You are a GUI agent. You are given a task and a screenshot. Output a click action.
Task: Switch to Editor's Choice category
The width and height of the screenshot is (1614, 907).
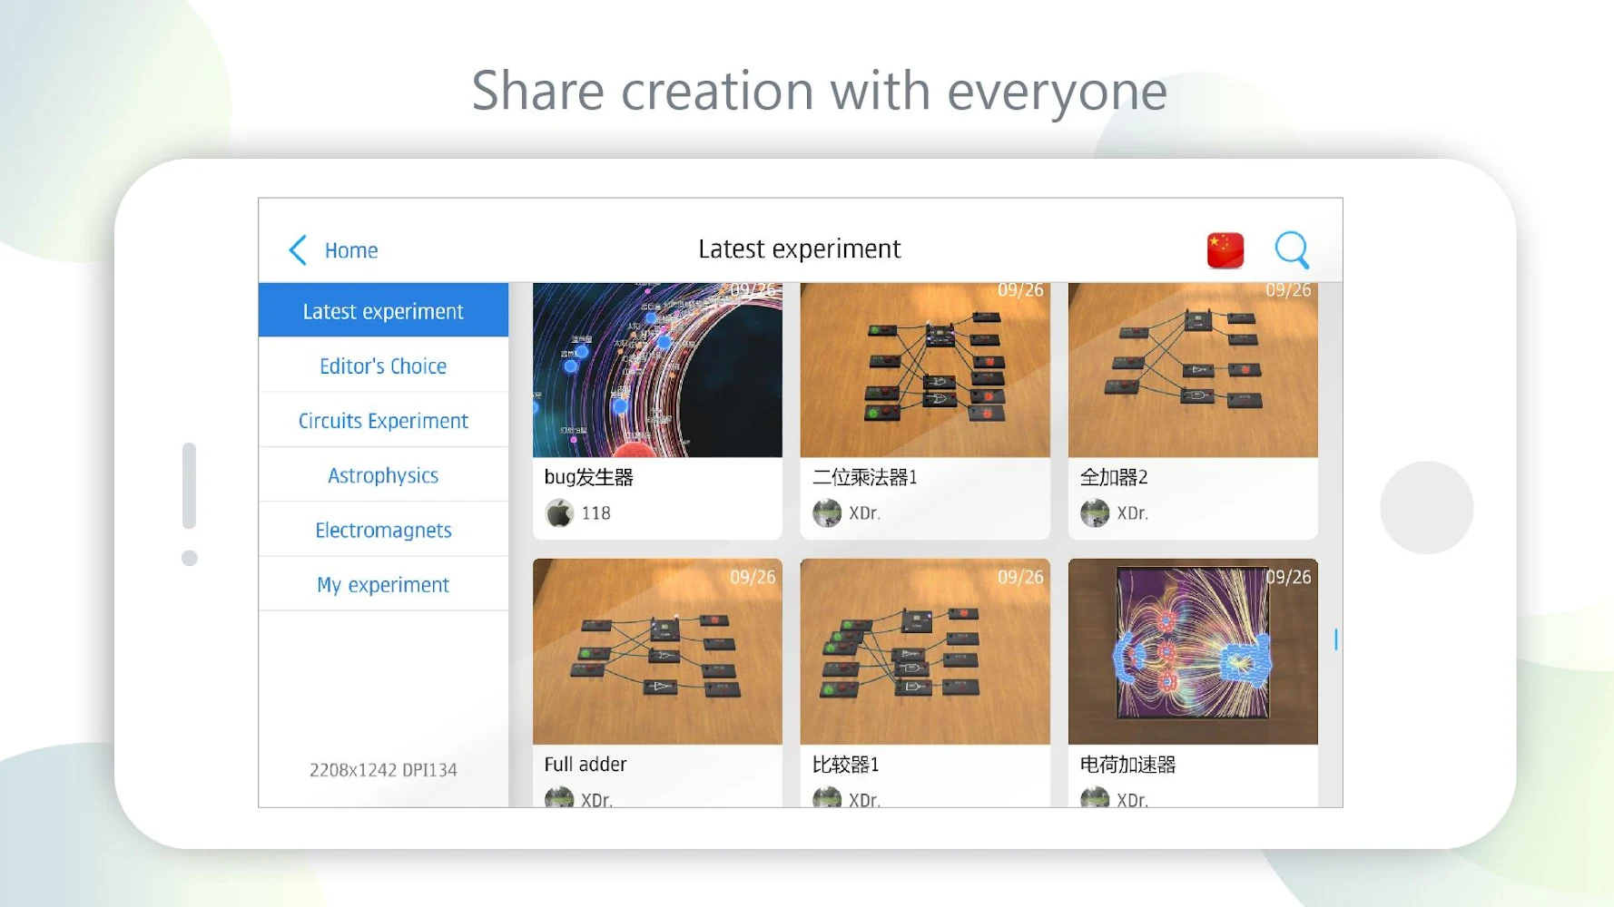[383, 366]
